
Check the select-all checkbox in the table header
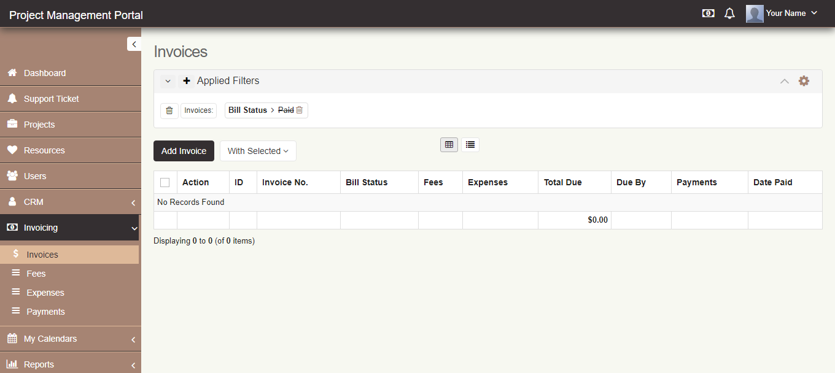click(x=165, y=182)
